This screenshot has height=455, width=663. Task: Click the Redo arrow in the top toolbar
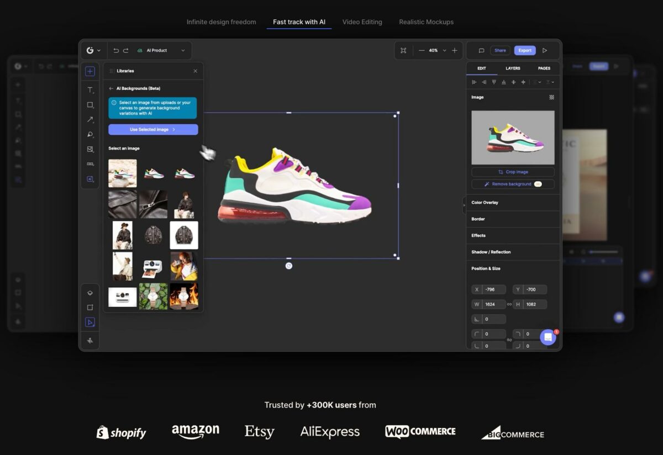pyautogui.click(x=126, y=50)
